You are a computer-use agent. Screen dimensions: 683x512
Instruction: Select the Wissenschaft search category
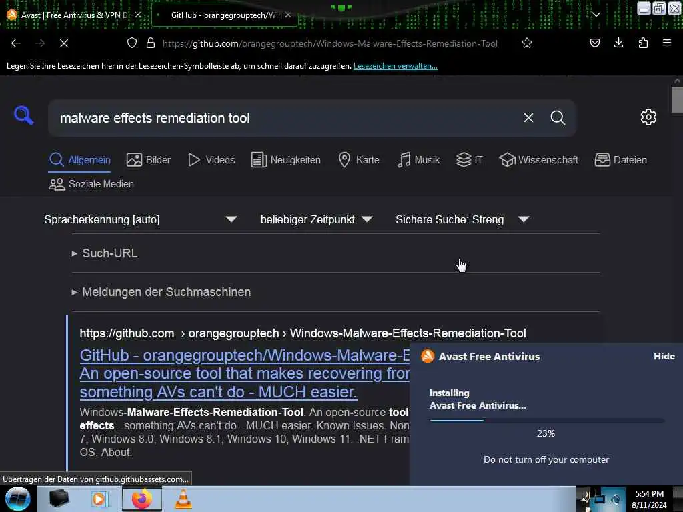coord(538,160)
